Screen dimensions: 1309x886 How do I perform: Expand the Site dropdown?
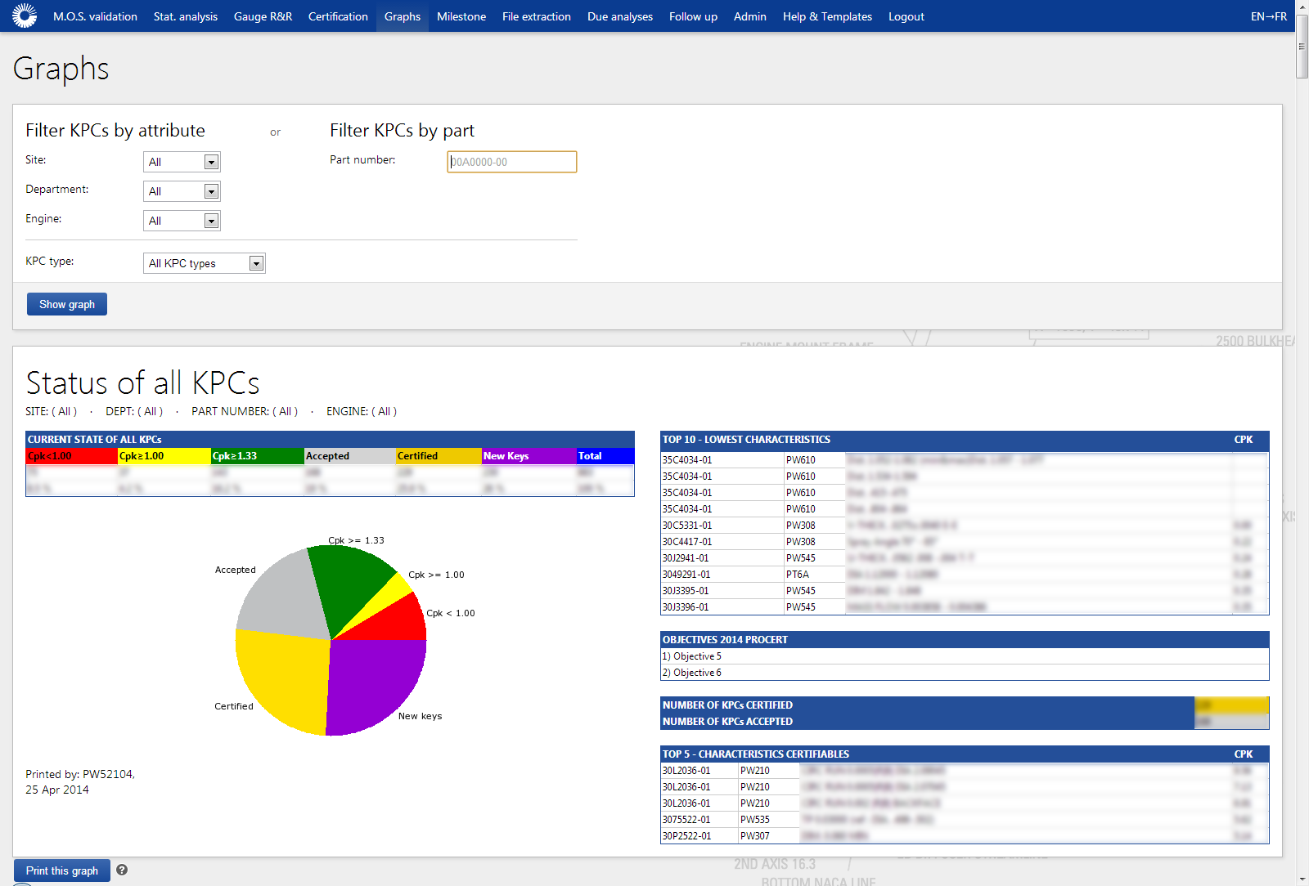coord(182,162)
